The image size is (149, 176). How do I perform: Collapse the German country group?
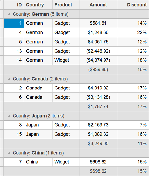click(x=9, y=14)
